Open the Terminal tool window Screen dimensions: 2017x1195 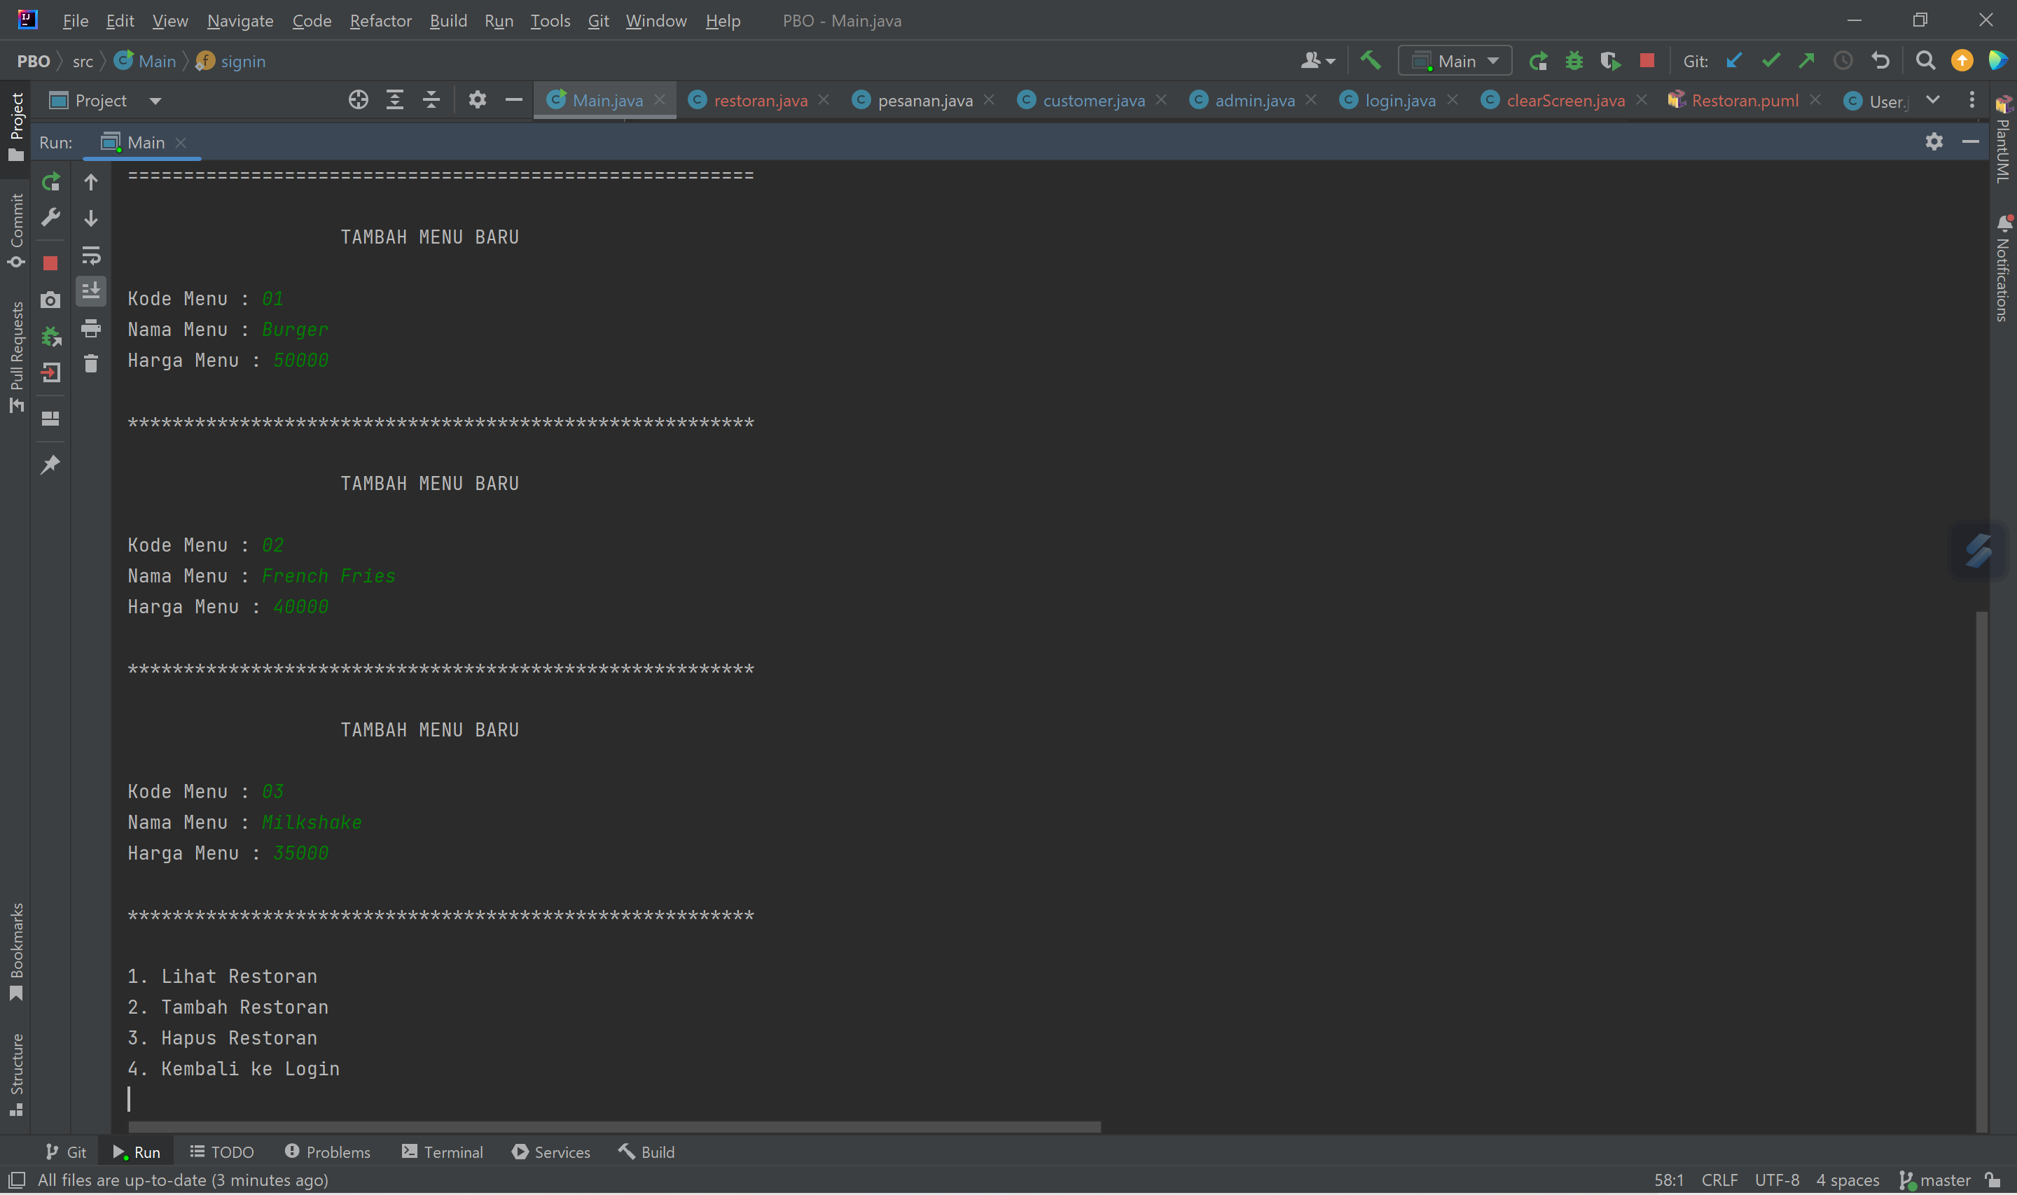pos(442,1152)
